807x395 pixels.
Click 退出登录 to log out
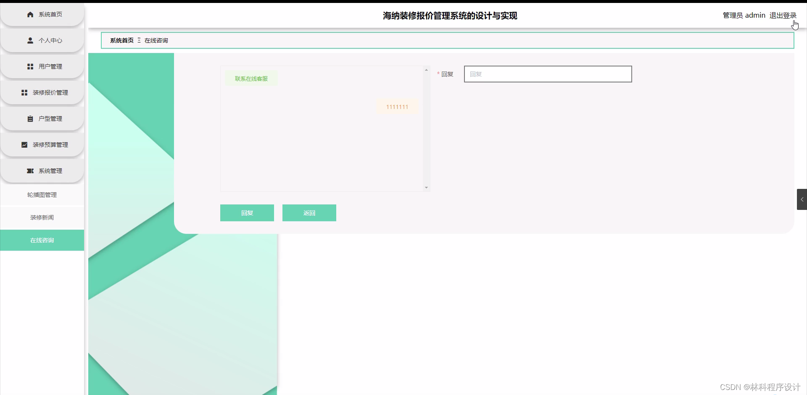coord(783,16)
